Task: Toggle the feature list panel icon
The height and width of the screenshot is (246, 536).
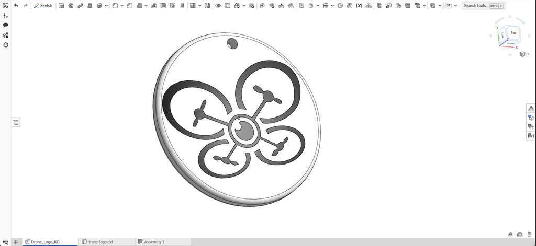Action: tap(5, 5)
